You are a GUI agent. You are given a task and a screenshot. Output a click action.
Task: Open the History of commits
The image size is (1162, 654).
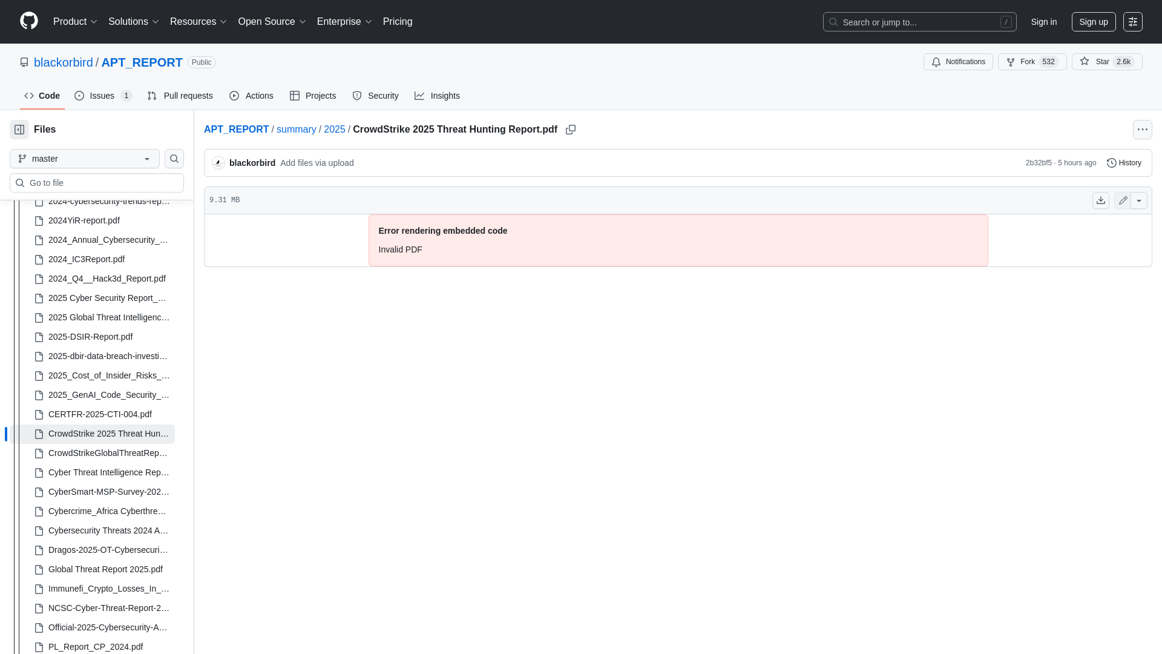coord(1124,163)
